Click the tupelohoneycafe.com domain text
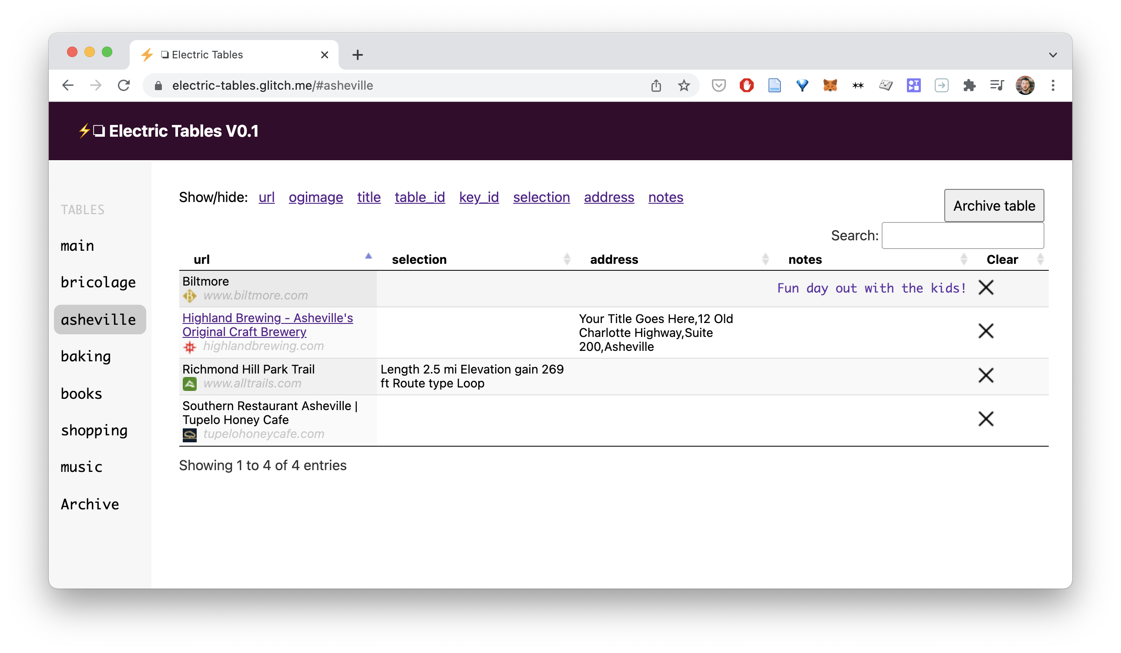 click(x=264, y=434)
